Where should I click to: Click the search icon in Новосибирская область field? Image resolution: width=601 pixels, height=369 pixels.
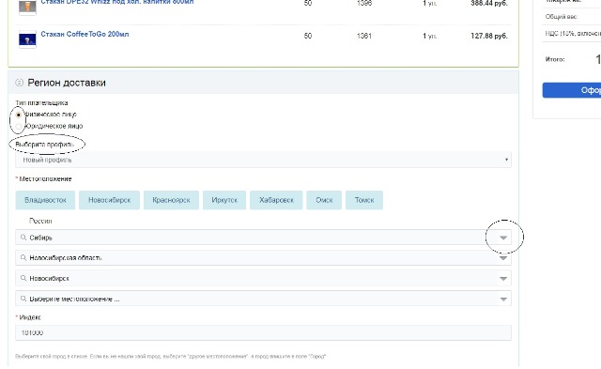pyautogui.click(x=23, y=258)
